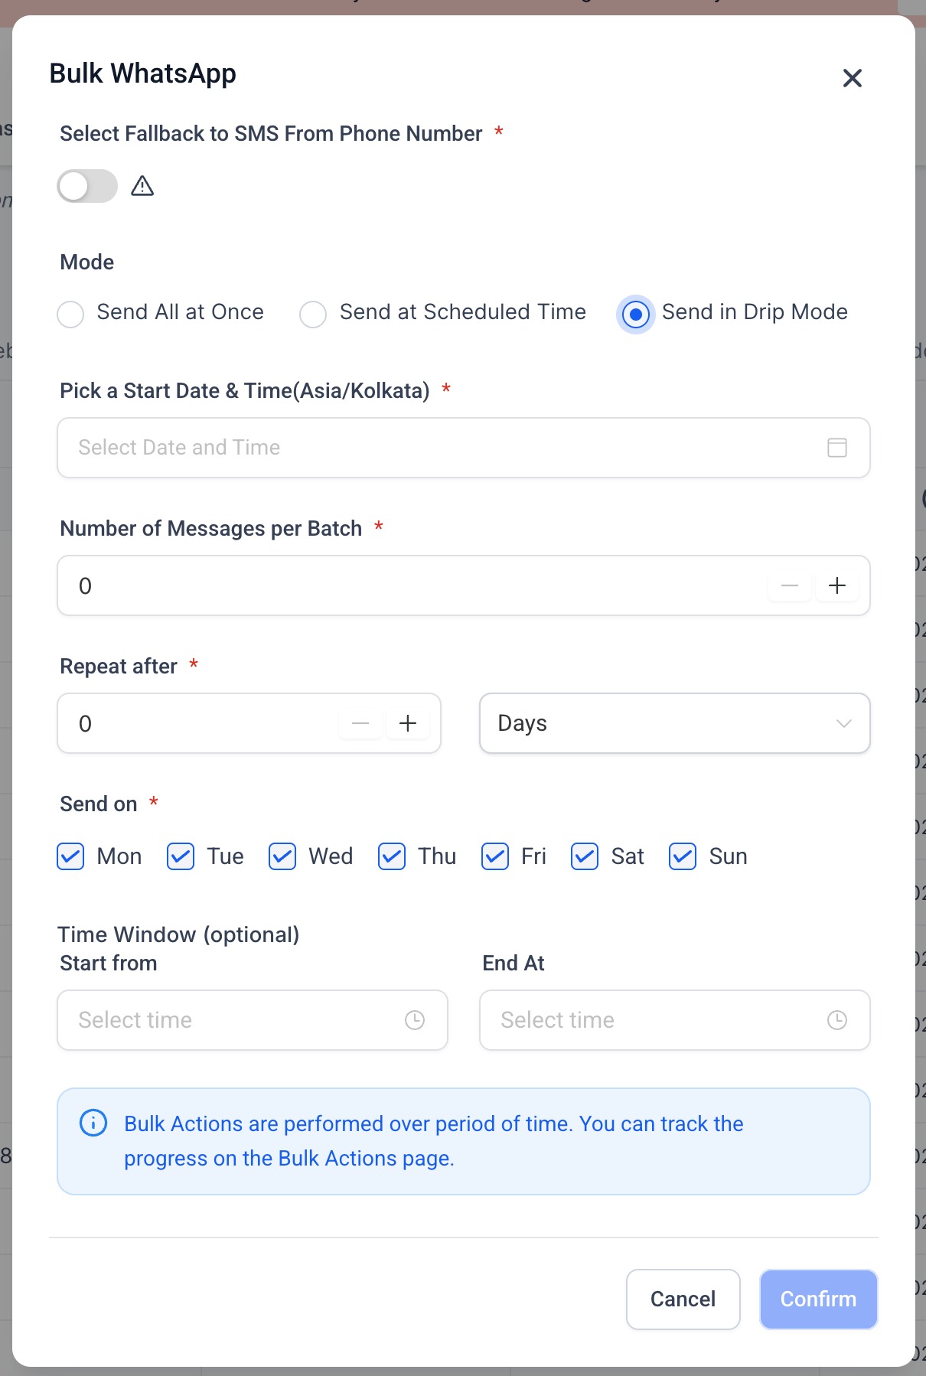
Task: Click clock icon in Start from field
Action: 415,1020
